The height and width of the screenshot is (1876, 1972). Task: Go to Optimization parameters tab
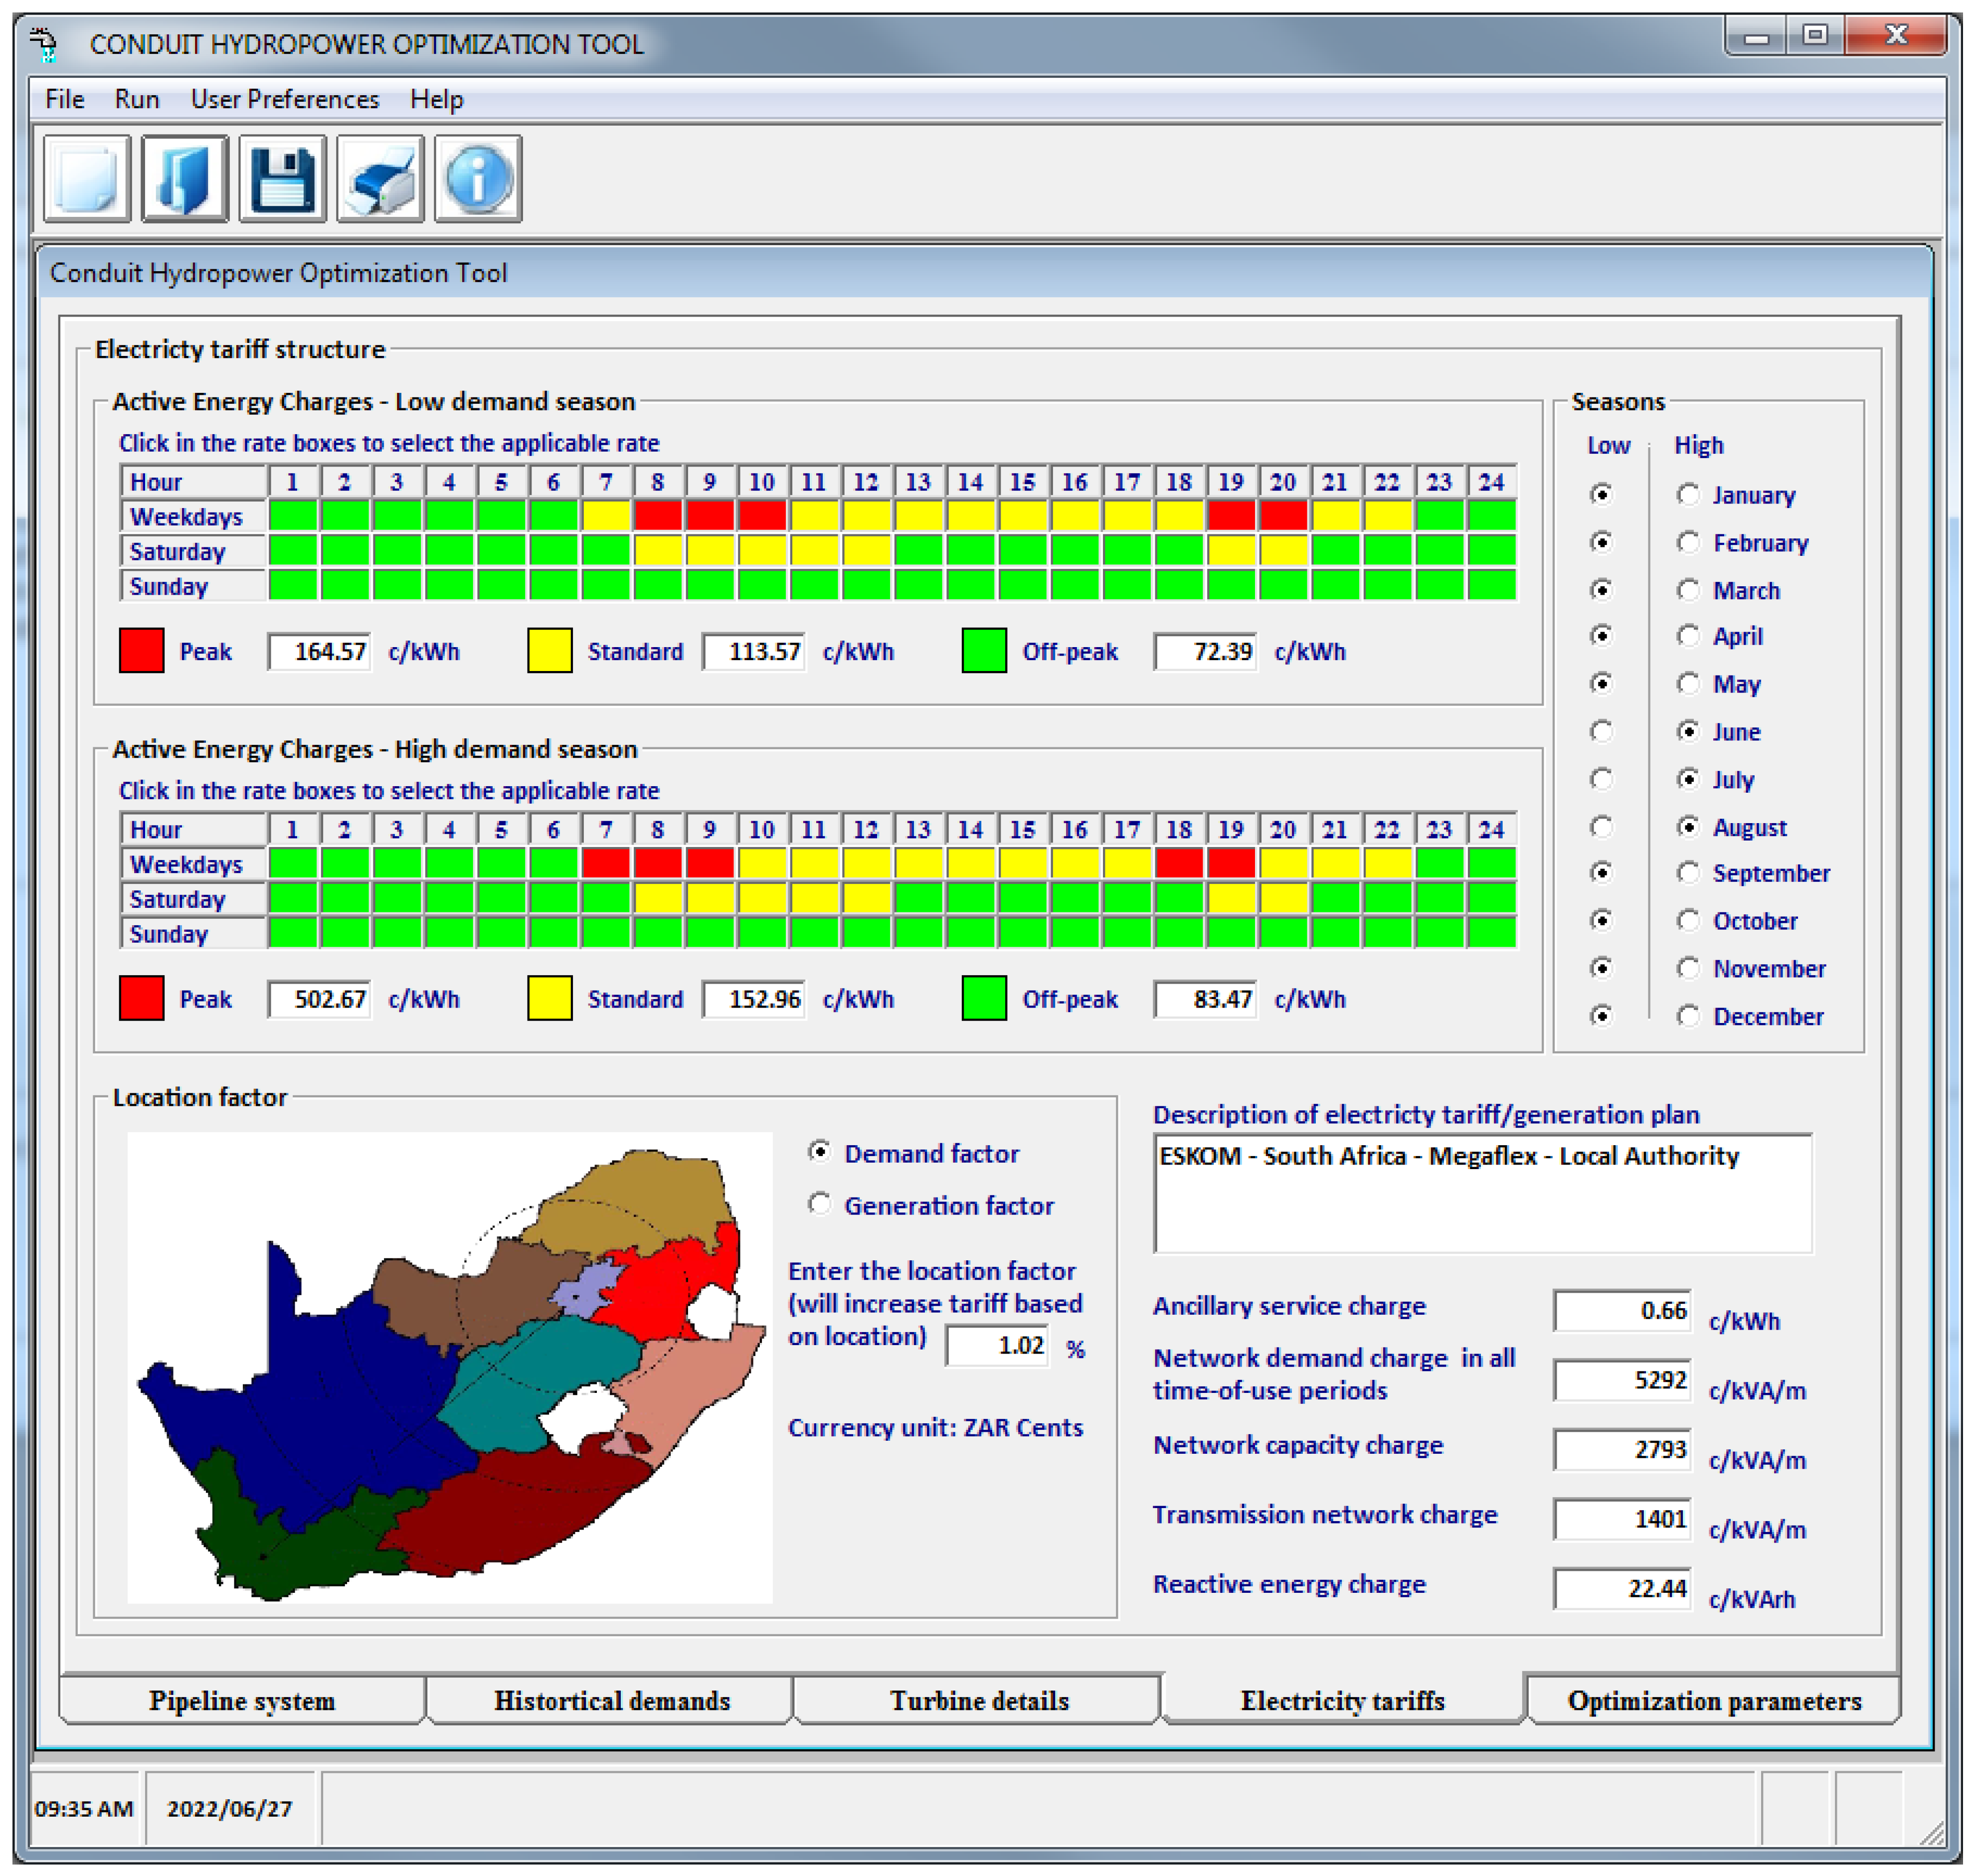[1713, 1700]
